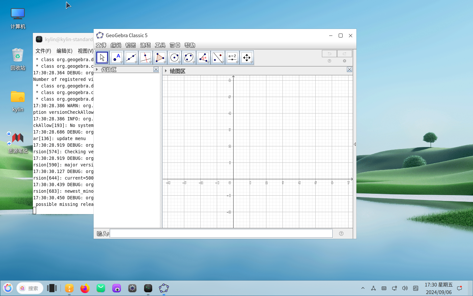This screenshot has width=473, height=296.
Task: Select the Line through two points tool
Action: (x=131, y=58)
